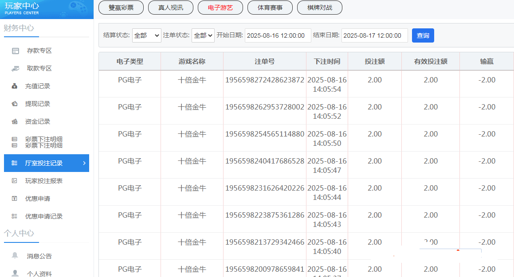
Task: Select the 体育赛事 category tab
Action: 270,8
